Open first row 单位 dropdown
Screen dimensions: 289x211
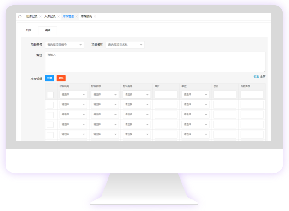pyautogui.click(x=195, y=95)
